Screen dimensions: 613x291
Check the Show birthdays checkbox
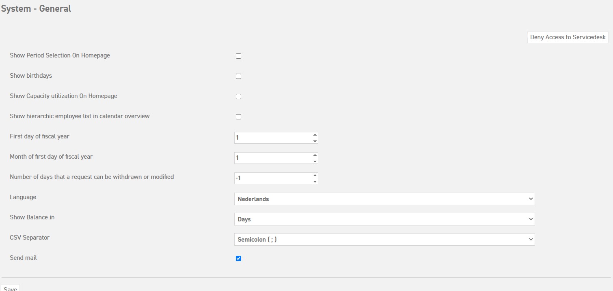pyautogui.click(x=238, y=76)
